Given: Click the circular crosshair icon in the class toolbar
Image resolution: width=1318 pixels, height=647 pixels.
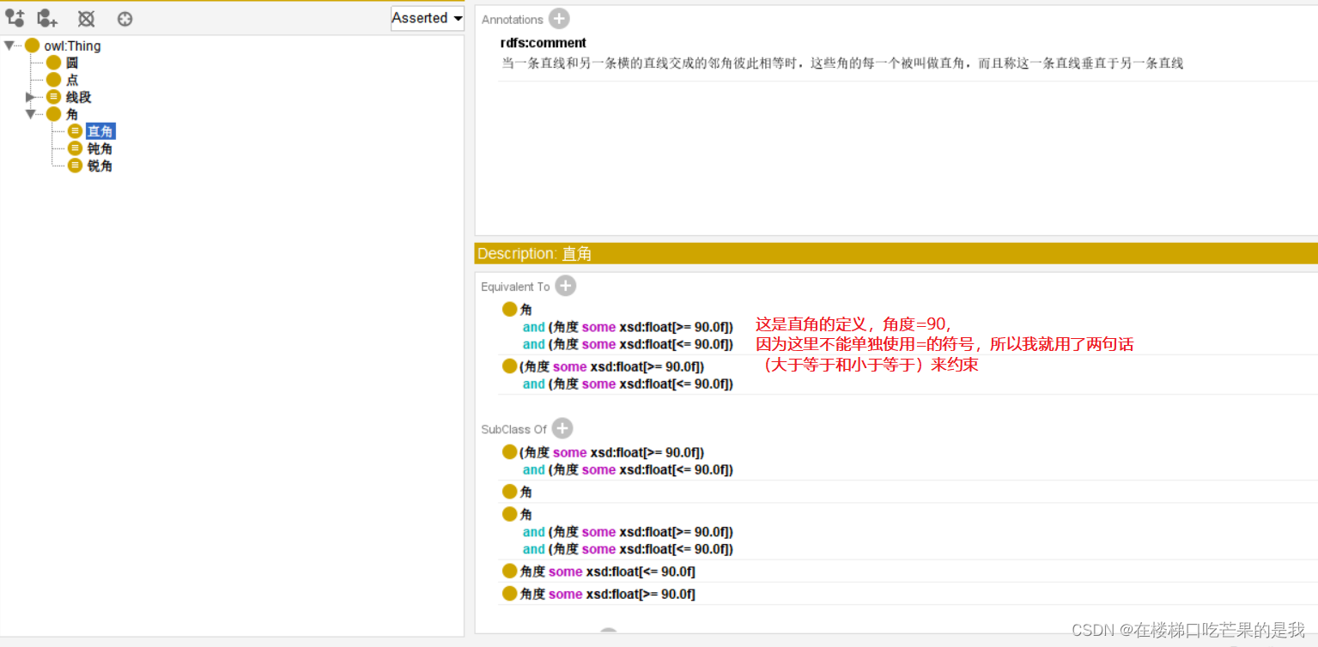Looking at the screenshot, I should pos(125,18).
